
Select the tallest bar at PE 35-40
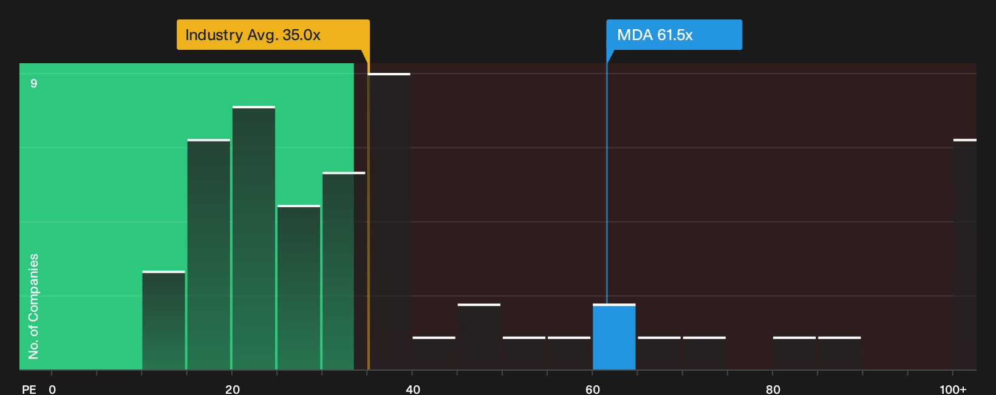[x=389, y=221]
